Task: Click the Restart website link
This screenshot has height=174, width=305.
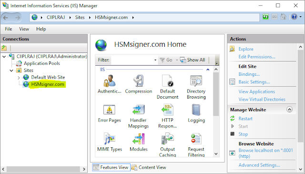Action: click(245, 119)
